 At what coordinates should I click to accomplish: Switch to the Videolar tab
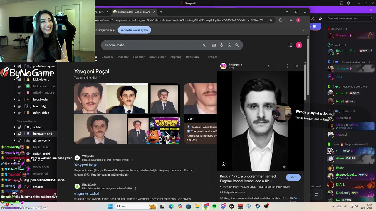coord(123,57)
